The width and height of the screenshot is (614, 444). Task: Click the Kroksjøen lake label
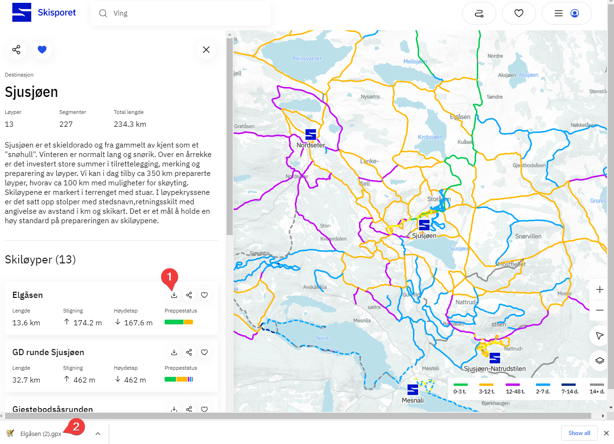pyautogui.click(x=430, y=137)
